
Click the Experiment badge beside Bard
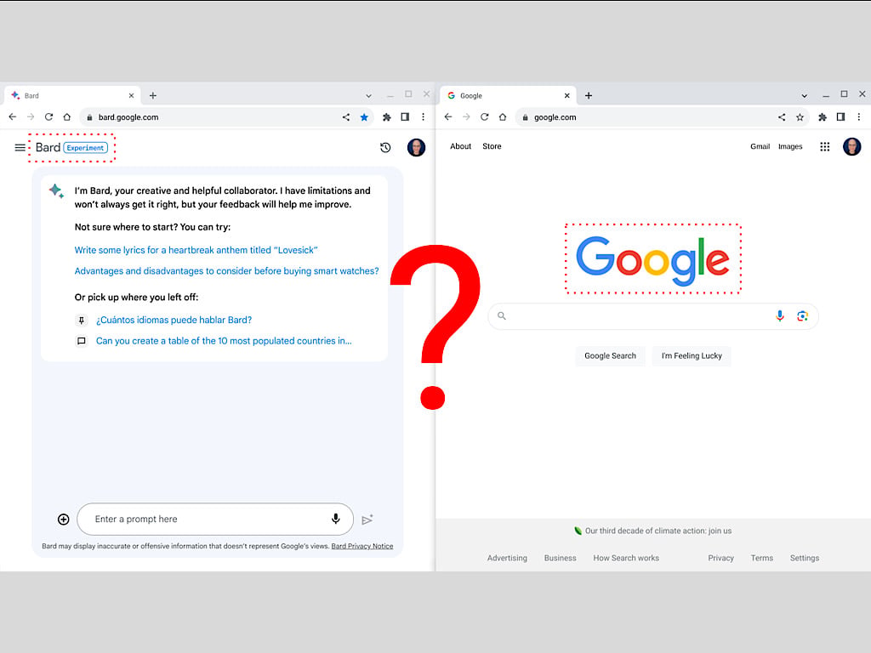[86, 148]
